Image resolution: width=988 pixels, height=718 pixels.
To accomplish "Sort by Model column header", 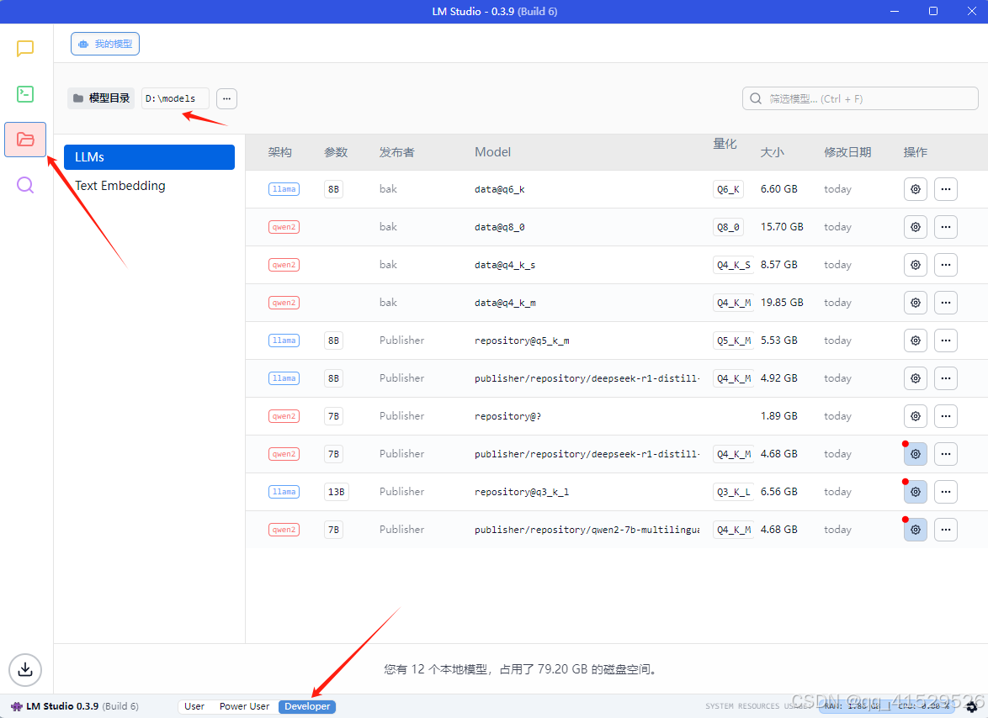I will [493, 152].
